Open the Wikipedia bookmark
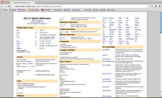The image size is (162, 98). (x=57, y=10)
